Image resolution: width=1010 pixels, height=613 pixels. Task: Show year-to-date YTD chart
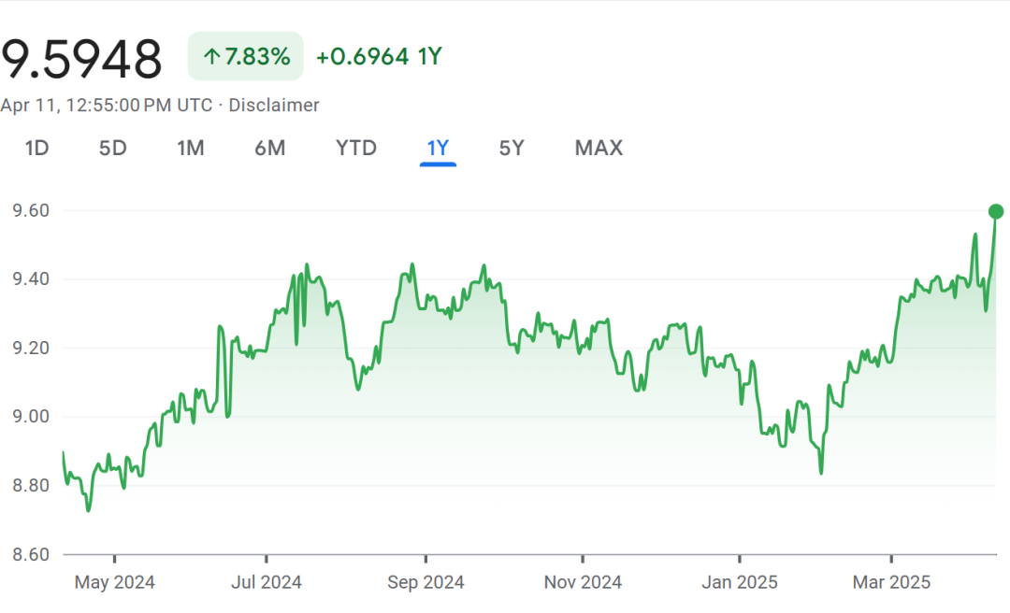(356, 148)
